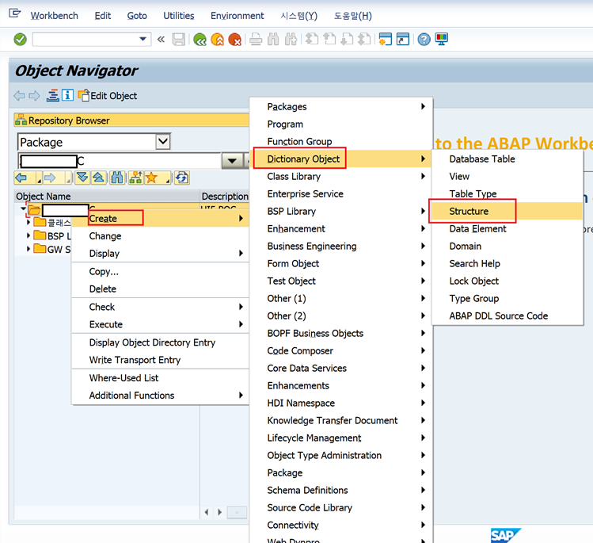Viewport: 593px width, 543px height.
Task: Click the Favorites star icon
Action: coord(151,178)
